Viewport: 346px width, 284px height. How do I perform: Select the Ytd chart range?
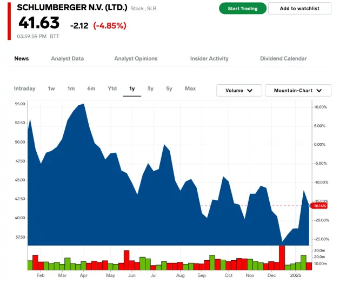pyautogui.click(x=112, y=89)
